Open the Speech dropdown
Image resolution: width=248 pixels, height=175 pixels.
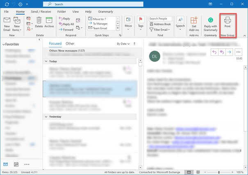[x=180, y=24]
